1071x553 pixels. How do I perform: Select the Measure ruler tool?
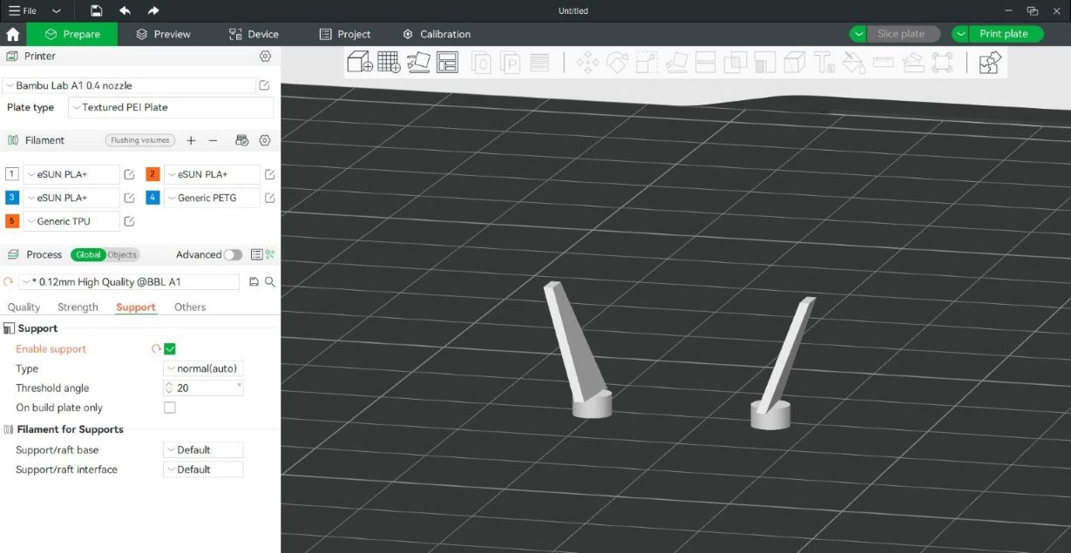pos(884,62)
